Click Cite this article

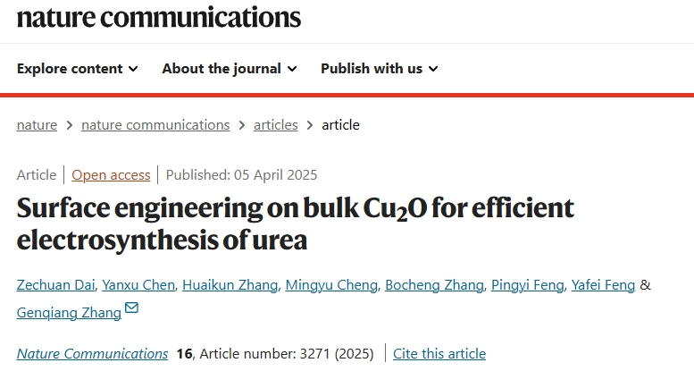tap(439, 354)
